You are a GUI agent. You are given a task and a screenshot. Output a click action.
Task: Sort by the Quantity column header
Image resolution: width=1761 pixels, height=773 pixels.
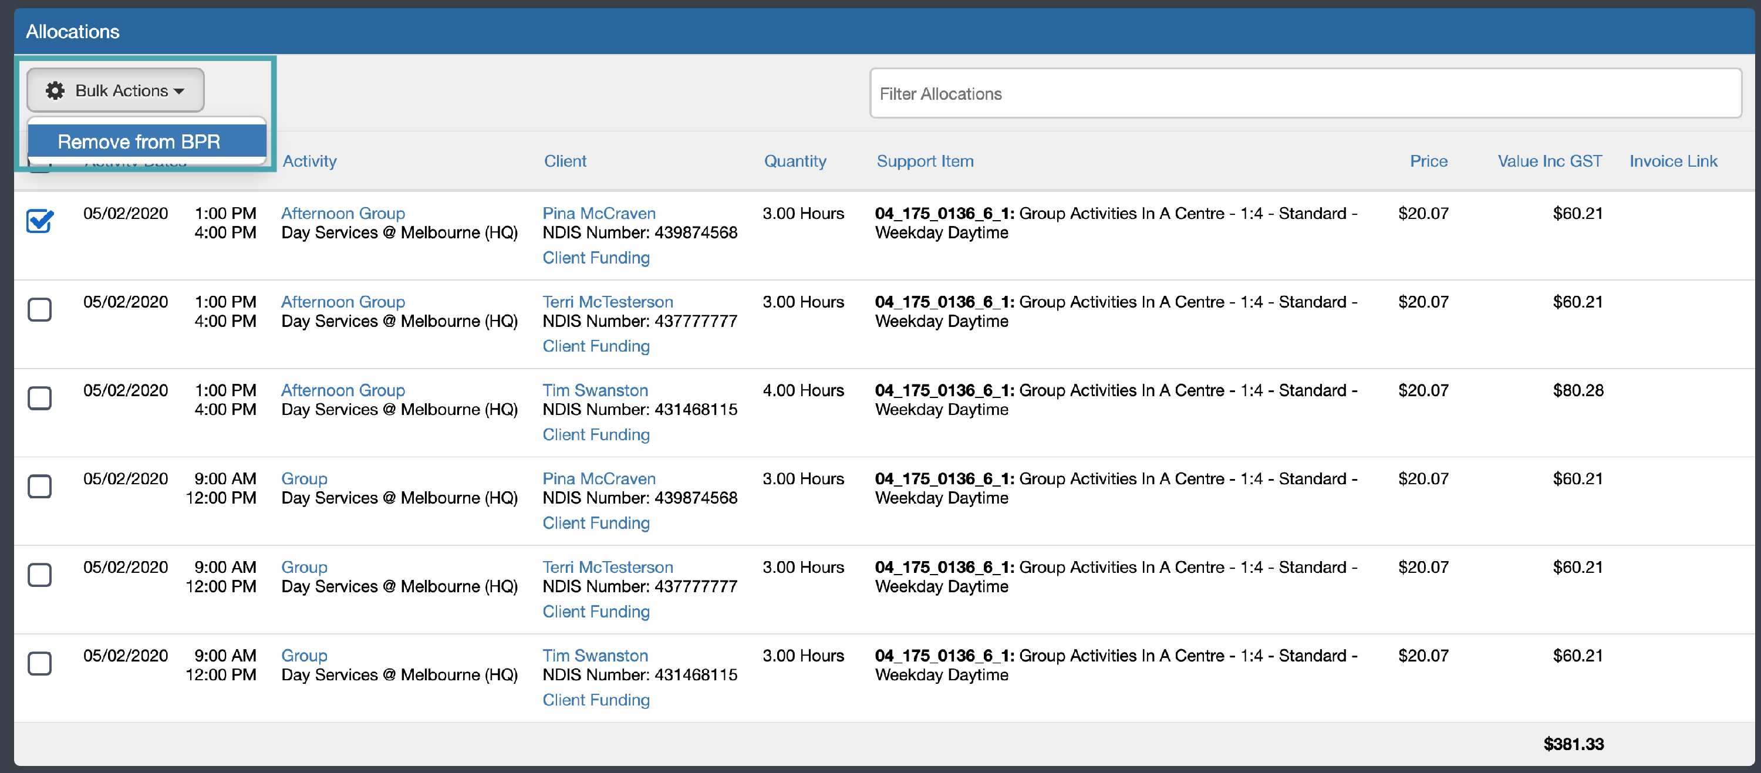tap(795, 161)
